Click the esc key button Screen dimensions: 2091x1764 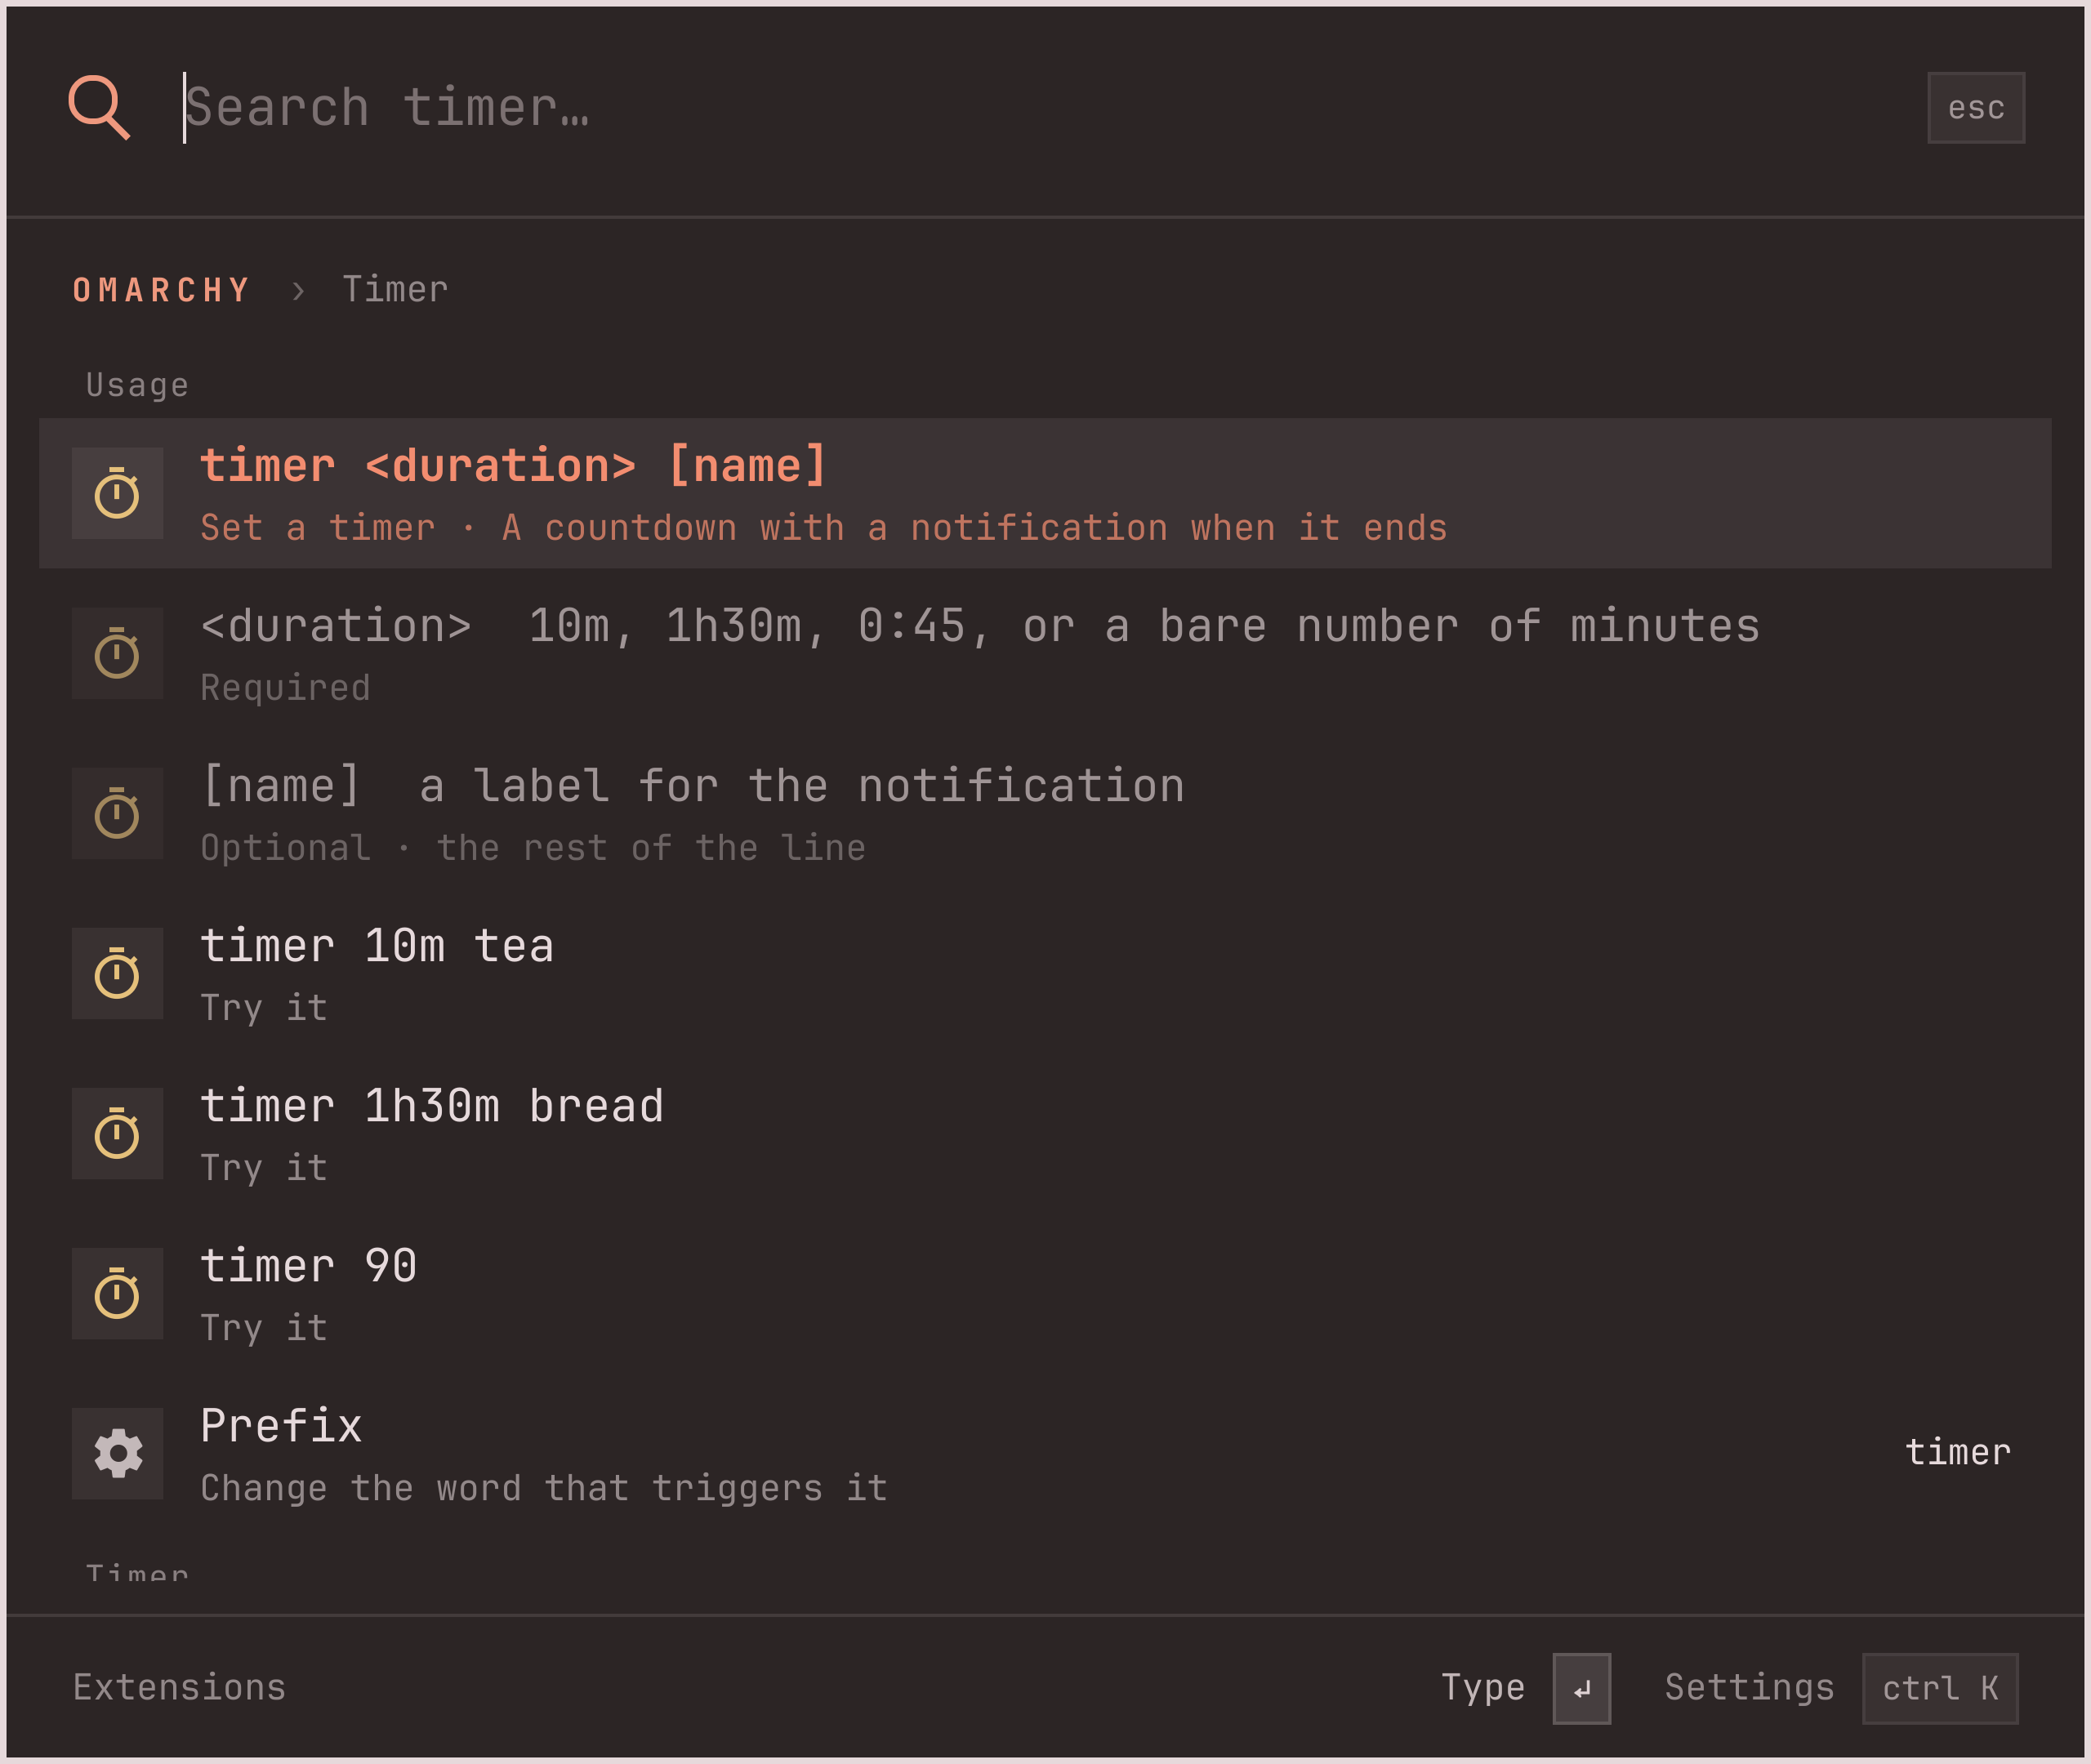(x=1975, y=107)
